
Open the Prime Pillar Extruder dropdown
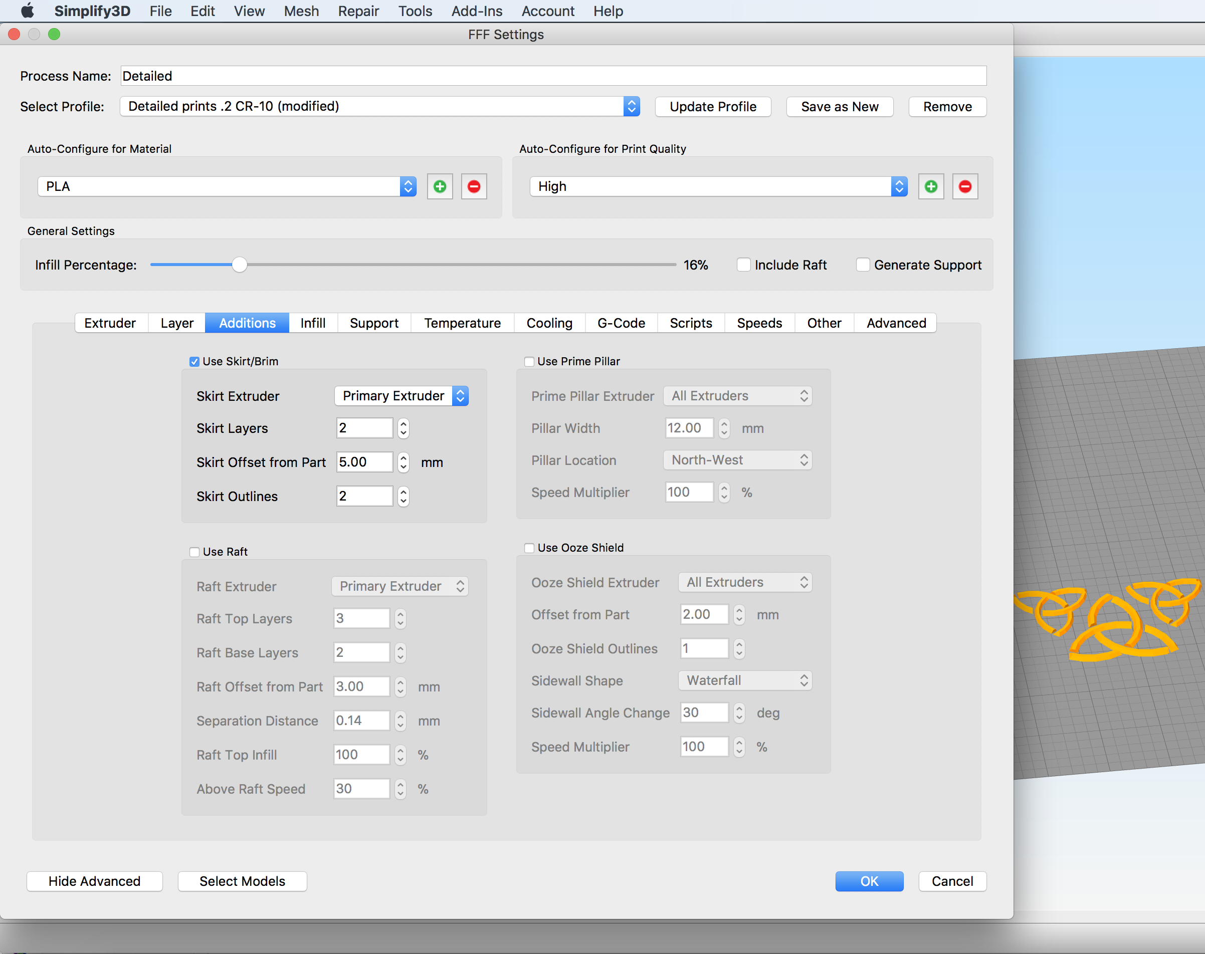(x=737, y=396)
